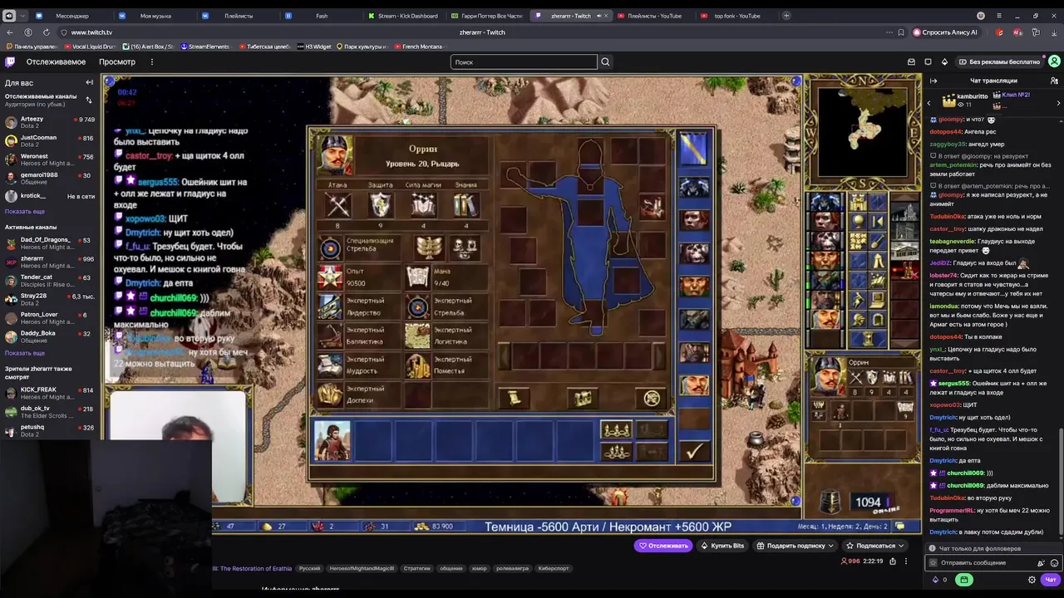The height and width of the screenshot is (598, 1064).
Task: Submit search with magnifier icon
Action: (x=605, y=61)
